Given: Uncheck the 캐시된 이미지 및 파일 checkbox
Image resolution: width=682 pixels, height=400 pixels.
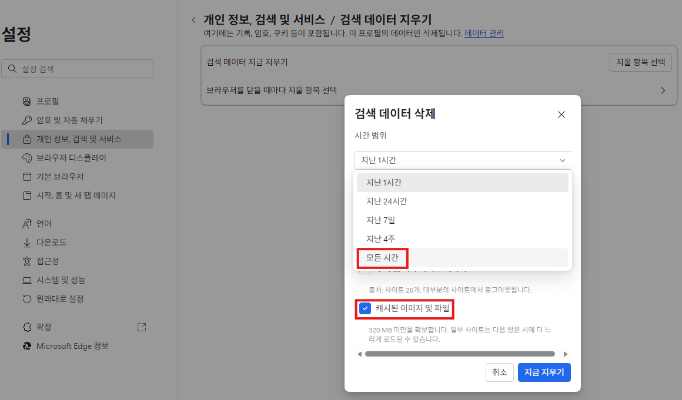Looking at the screenshot, I should 365,308.
